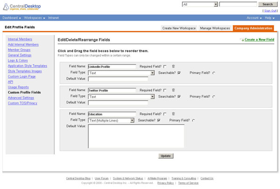This screenshot has width=280, height=189.
Task: Select Education as the Primary Field
Action: [x=194, y=120]
